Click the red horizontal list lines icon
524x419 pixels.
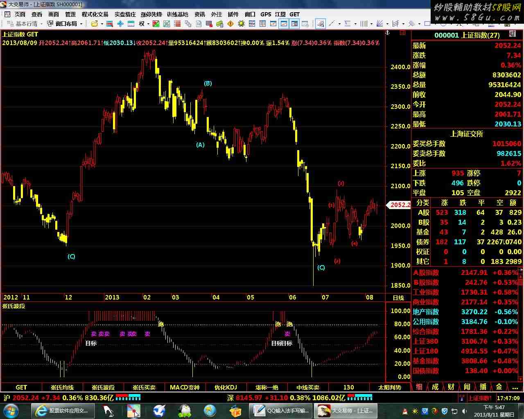(177, 24)
